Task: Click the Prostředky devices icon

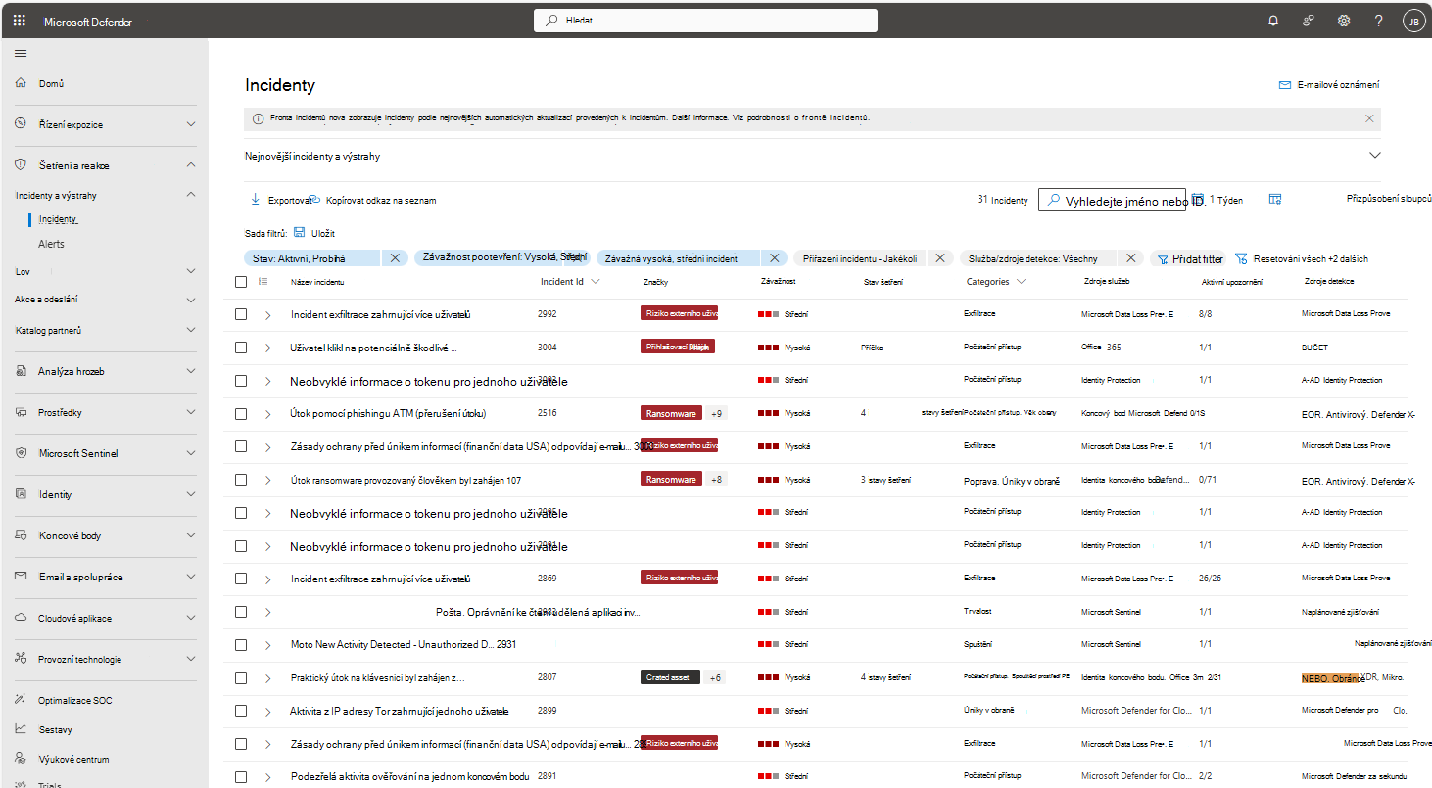Action: [22, 412]
